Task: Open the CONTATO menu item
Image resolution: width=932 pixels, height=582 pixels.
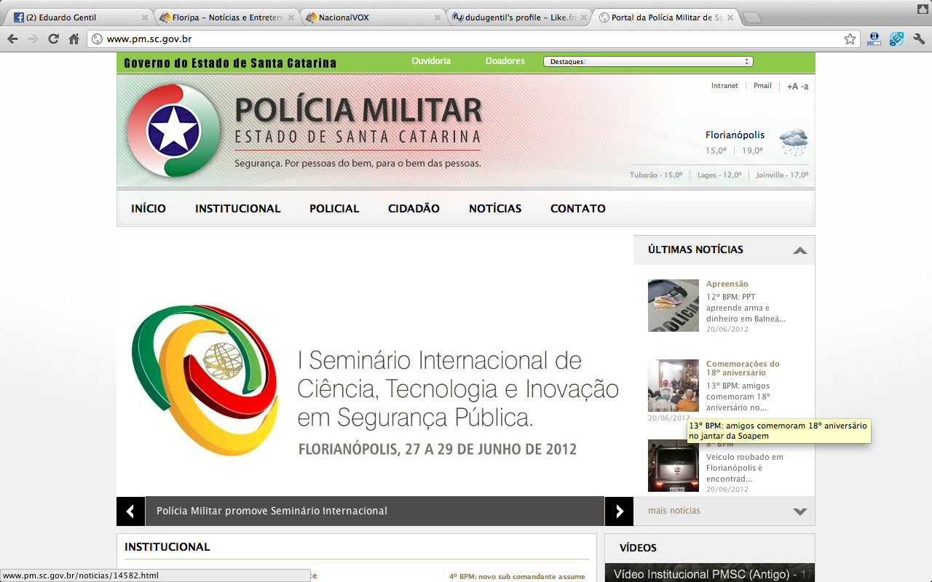Action: [578, 209]
